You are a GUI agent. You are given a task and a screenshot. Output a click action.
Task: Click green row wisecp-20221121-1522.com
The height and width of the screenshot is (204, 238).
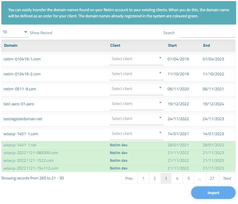point(118,160)
